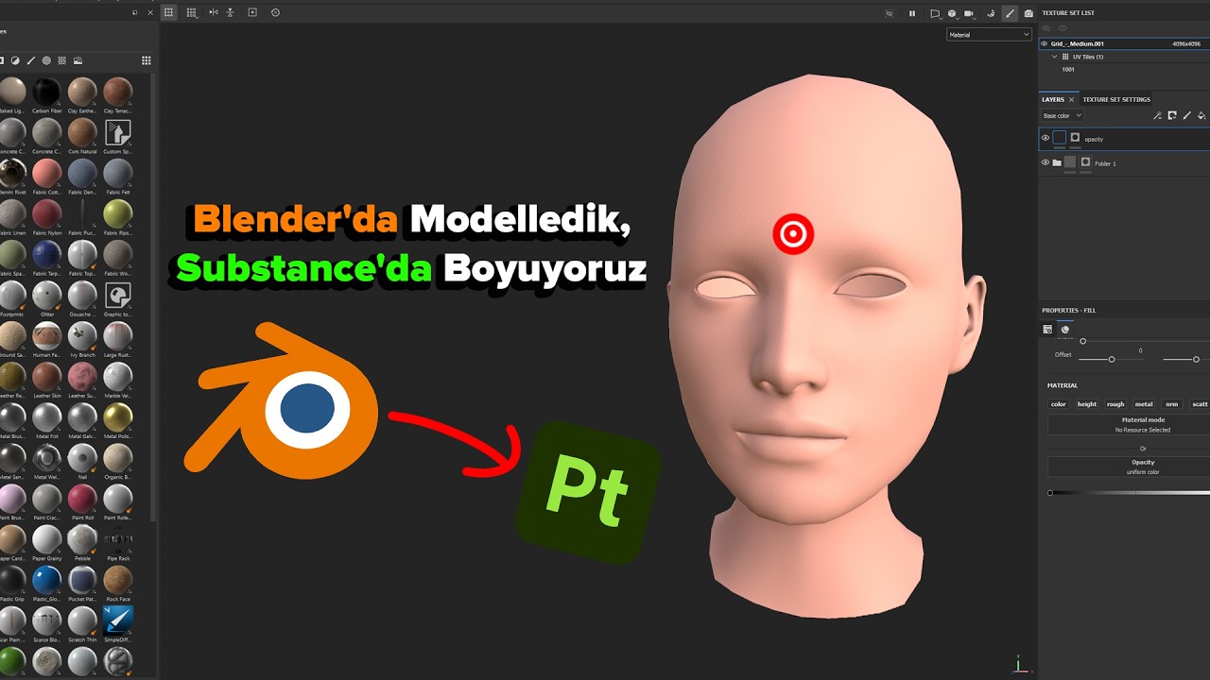
Task: Open the Material viewport mode dropdown
Action: tap(989, 35)
